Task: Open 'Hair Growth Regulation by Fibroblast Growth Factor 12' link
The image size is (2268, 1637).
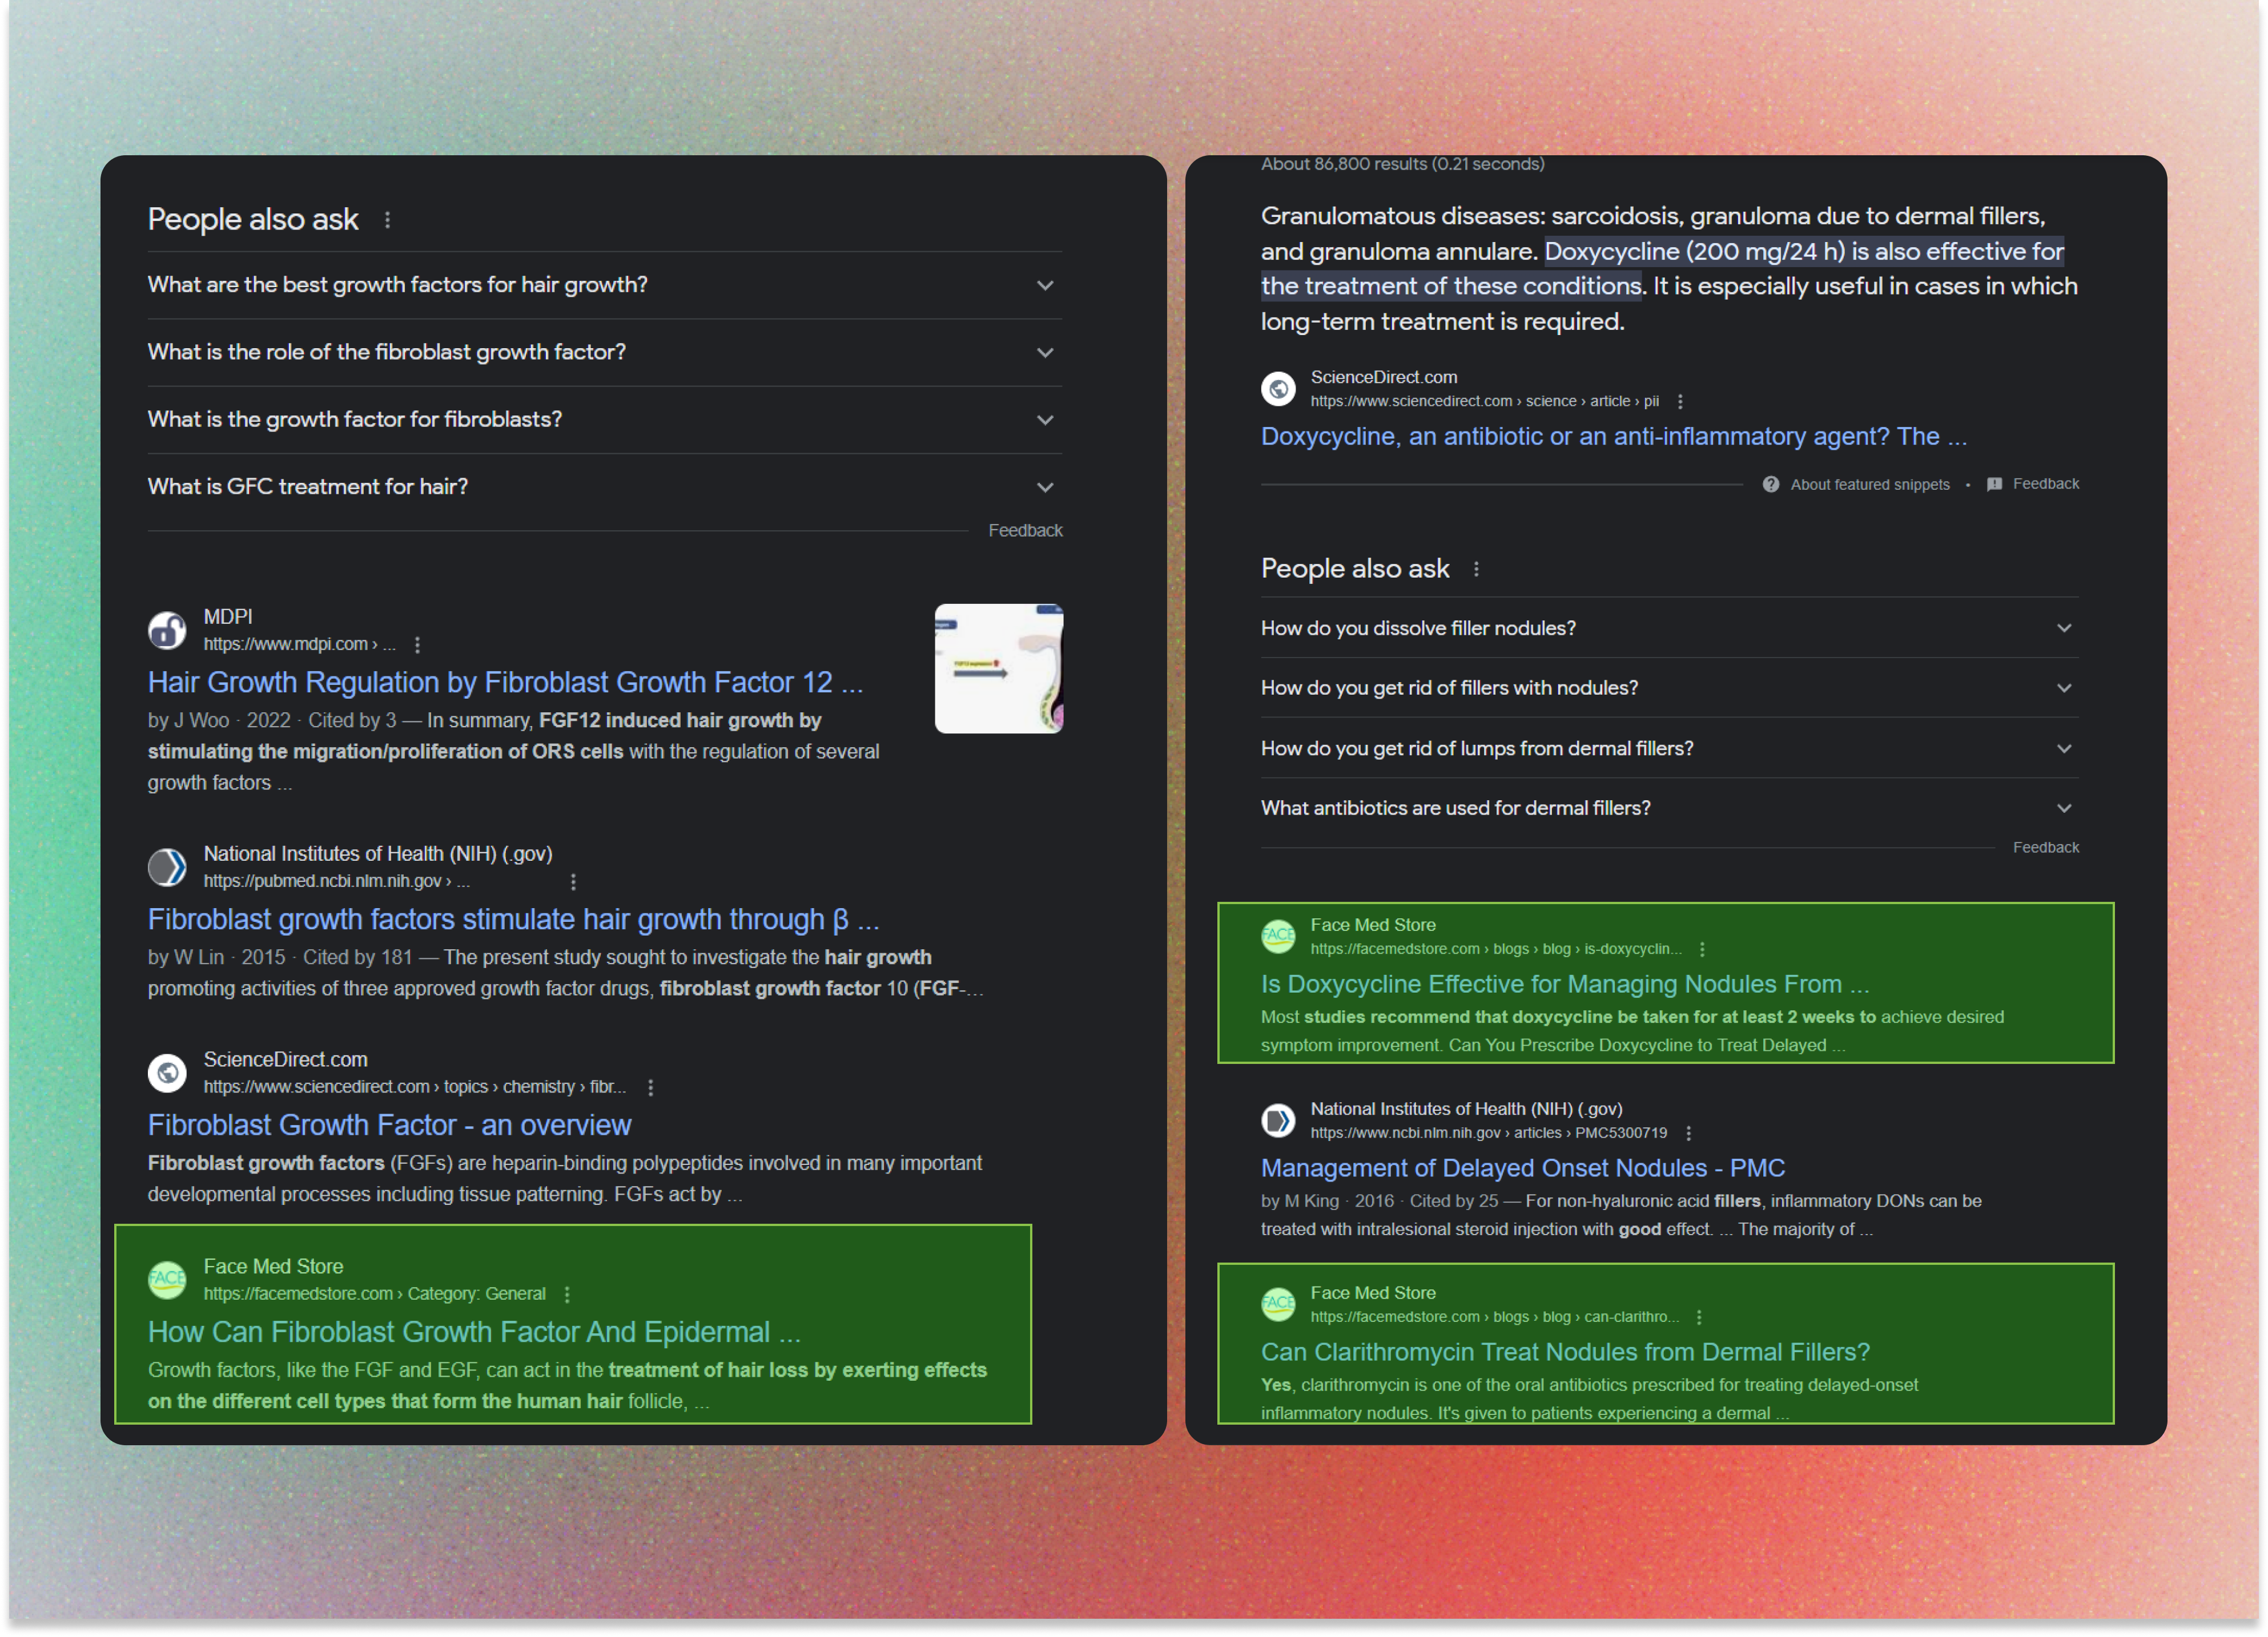Action: point(505,683)
